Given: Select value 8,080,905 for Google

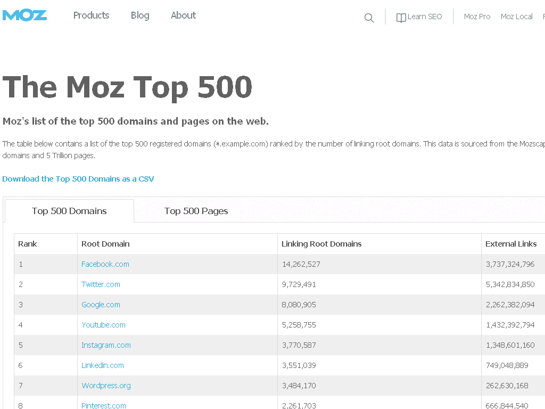Looking at the screenshot, I should tap(299, 305).
